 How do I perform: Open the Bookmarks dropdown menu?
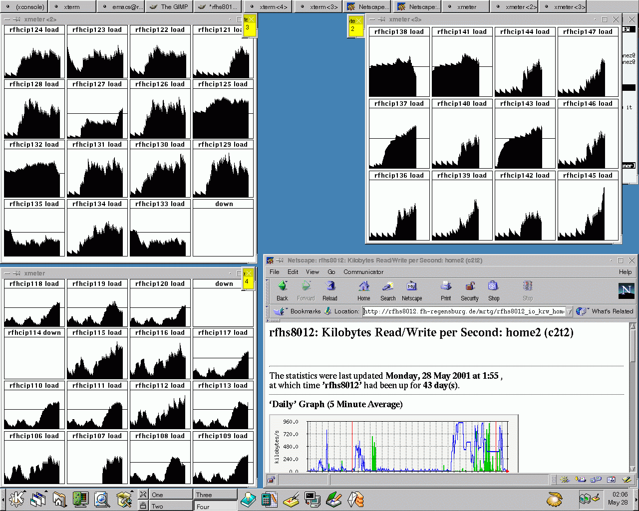(299, 311)
